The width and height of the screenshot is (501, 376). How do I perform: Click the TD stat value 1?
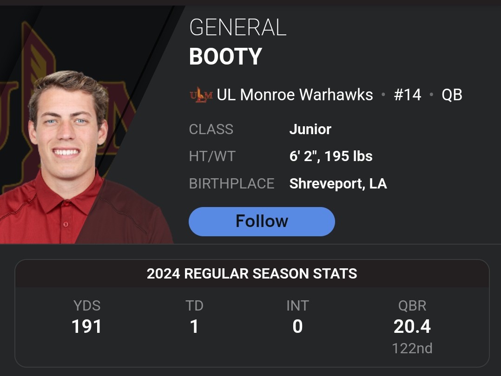(194, 327)
